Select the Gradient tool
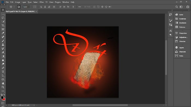This screenshot has height=107, width=191. pyautogui.click(x=3, y=56)
